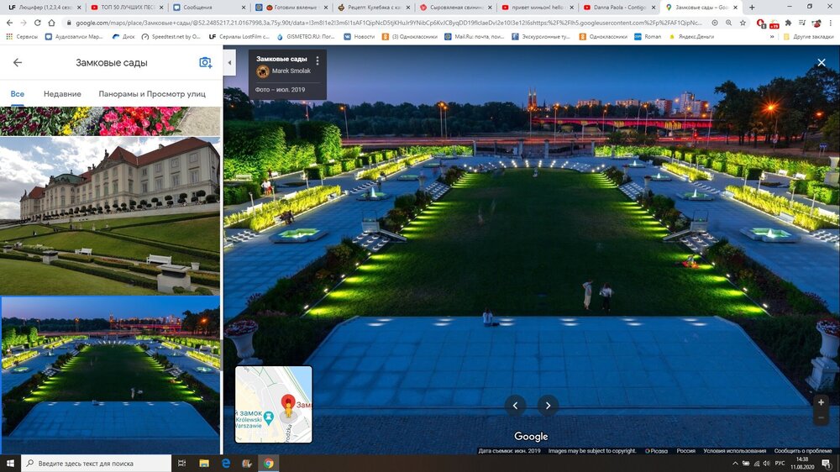Reload the page in browser
This screenshot has width=840, height=472.
pyautogui.click(x=52, y=23)
